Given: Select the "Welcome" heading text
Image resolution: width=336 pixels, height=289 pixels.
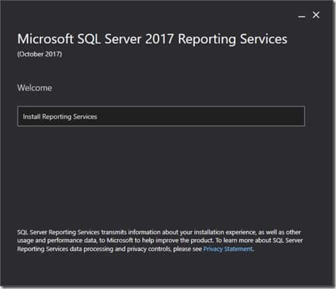Looking at the screenshot, I should 35,88.
